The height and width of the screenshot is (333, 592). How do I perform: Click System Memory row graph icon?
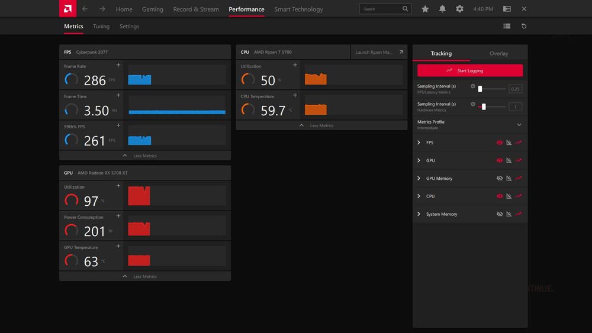pyautogui.click(x=509, y=214)
